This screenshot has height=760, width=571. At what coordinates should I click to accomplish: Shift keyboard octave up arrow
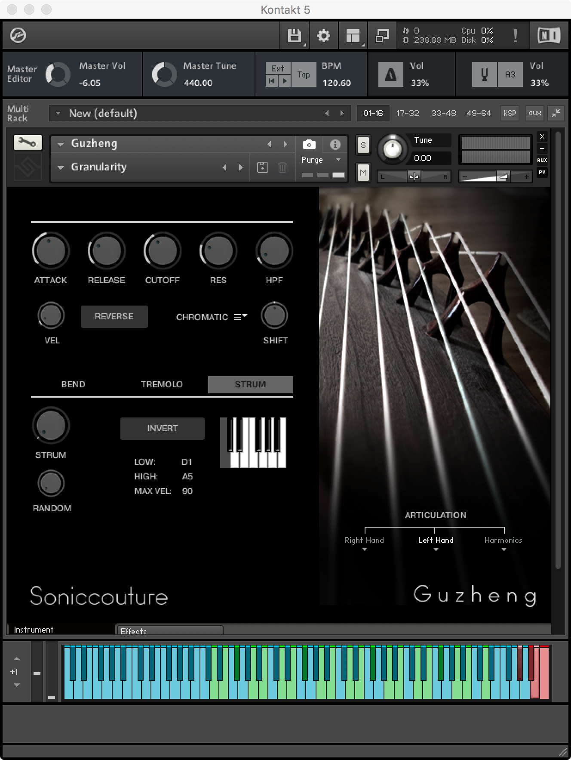point(16,659)
